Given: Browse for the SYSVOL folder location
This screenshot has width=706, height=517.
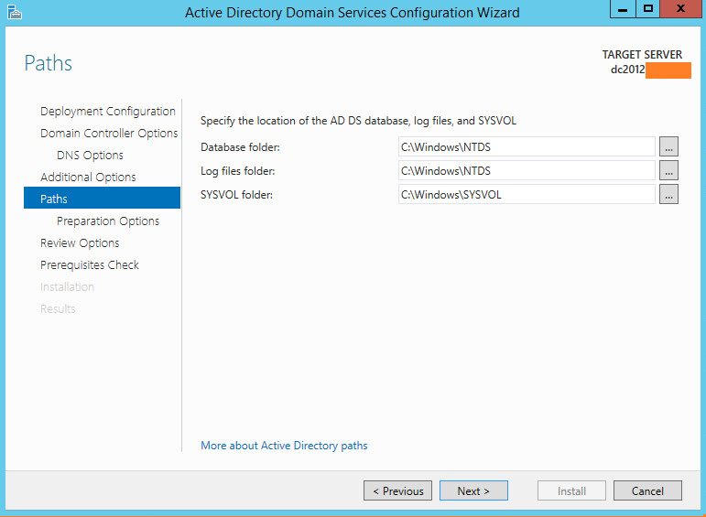Looking at the screenshot, I should click(x=668, y=194).
